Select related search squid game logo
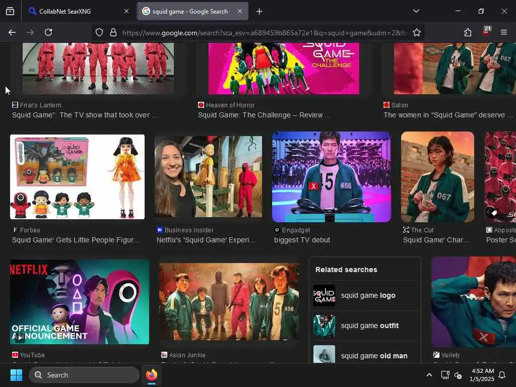516x387 pixels. (x=365, y=295)
